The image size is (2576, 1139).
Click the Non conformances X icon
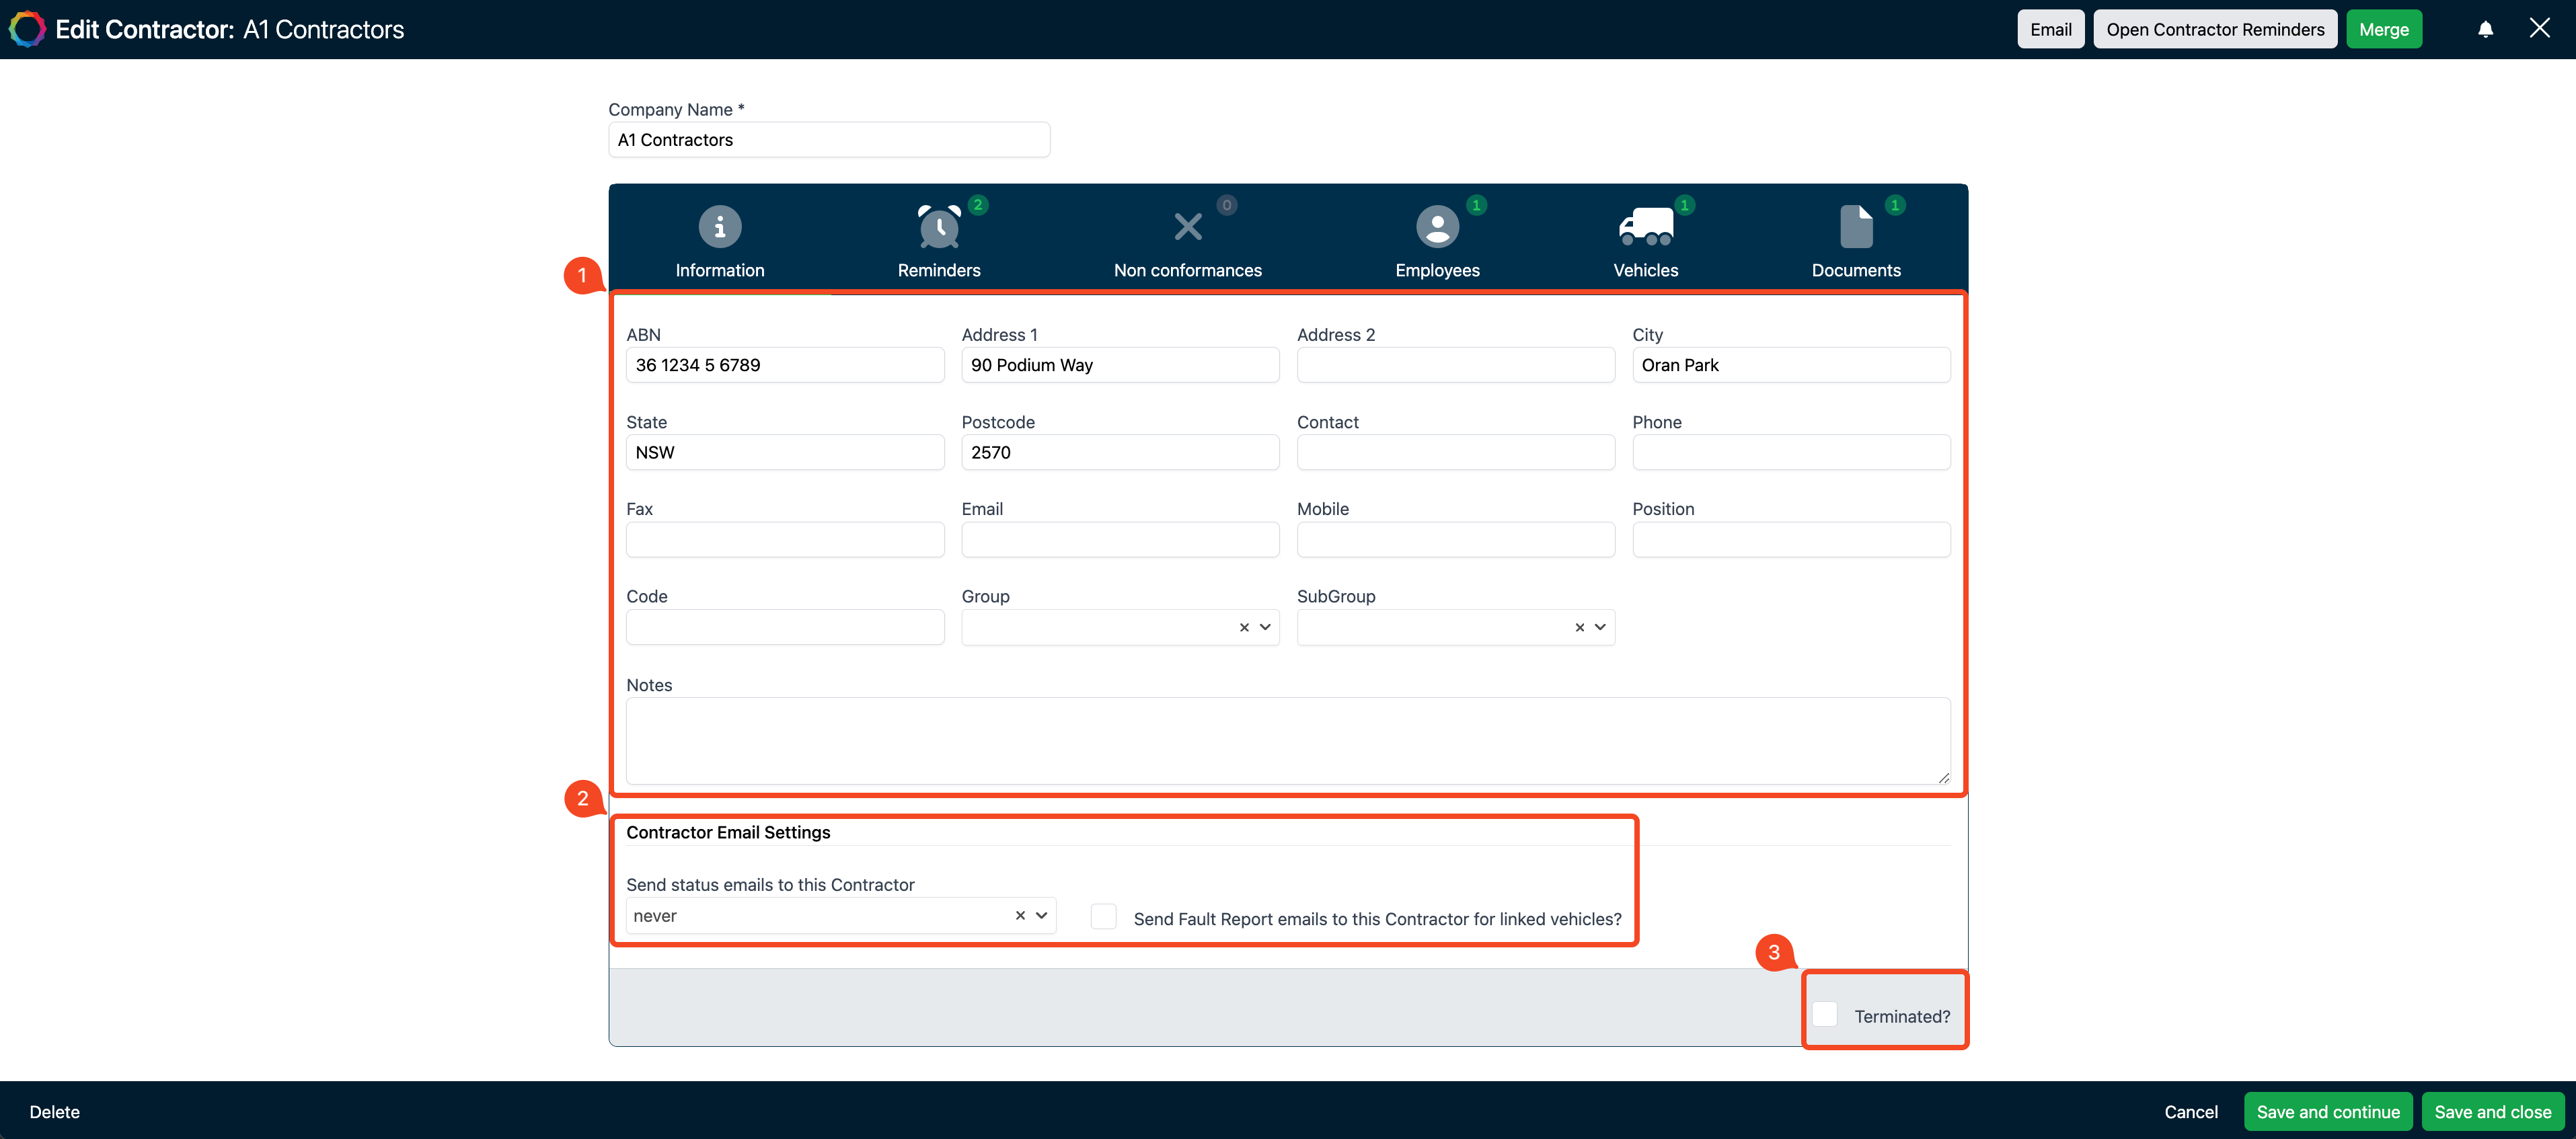[1187, 226]
